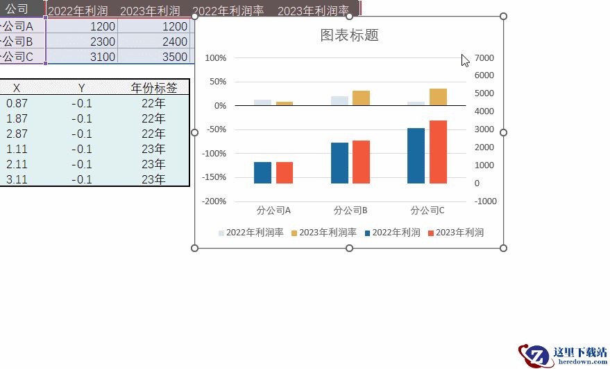This screenshot has width=610, height=369.
Task: Select the 分公司C row label cell
Action: (22, 57)
